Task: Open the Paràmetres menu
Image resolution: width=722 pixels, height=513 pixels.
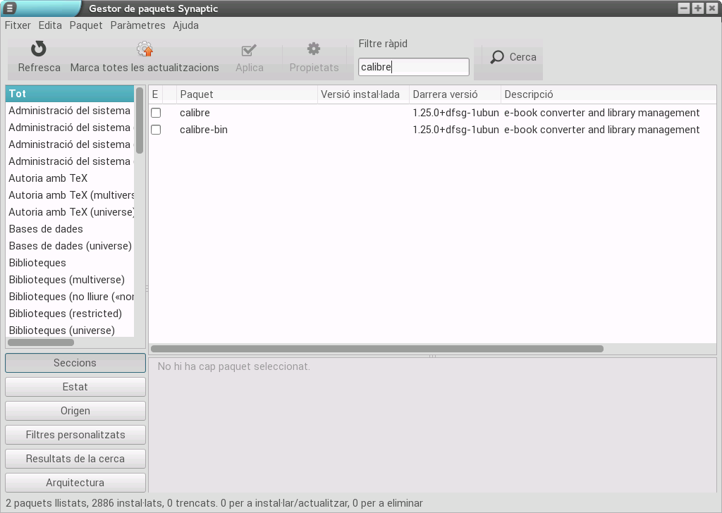Action: pyautogui.click(x=137, y=25)
